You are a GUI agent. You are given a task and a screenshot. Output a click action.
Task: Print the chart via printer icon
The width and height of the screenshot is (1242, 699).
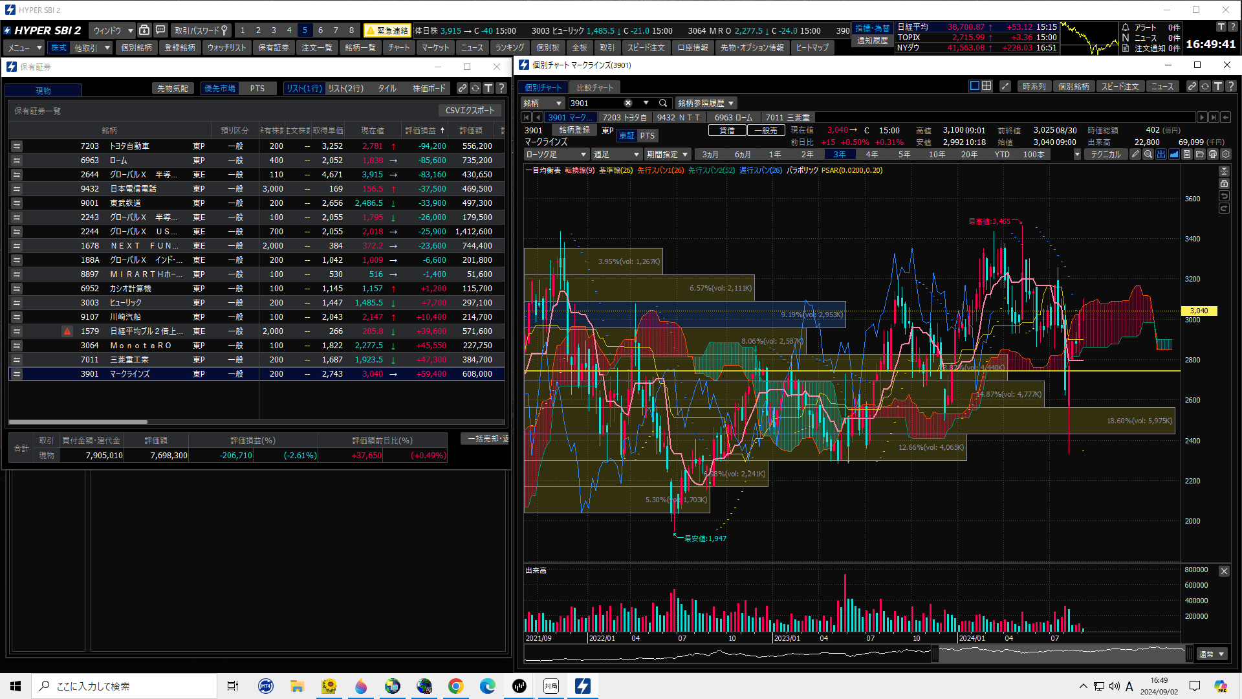[x=1213, y=155]
